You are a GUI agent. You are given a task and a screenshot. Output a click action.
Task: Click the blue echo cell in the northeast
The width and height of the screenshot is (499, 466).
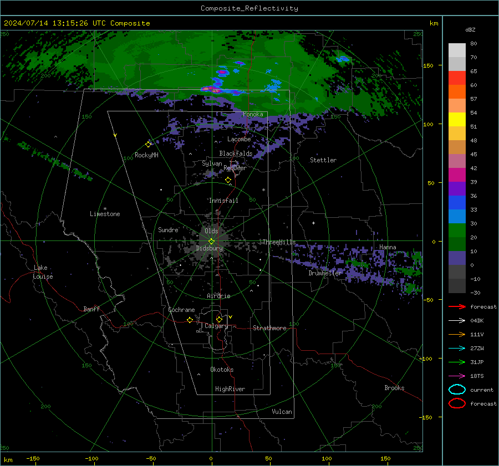(x=343, y=59)
